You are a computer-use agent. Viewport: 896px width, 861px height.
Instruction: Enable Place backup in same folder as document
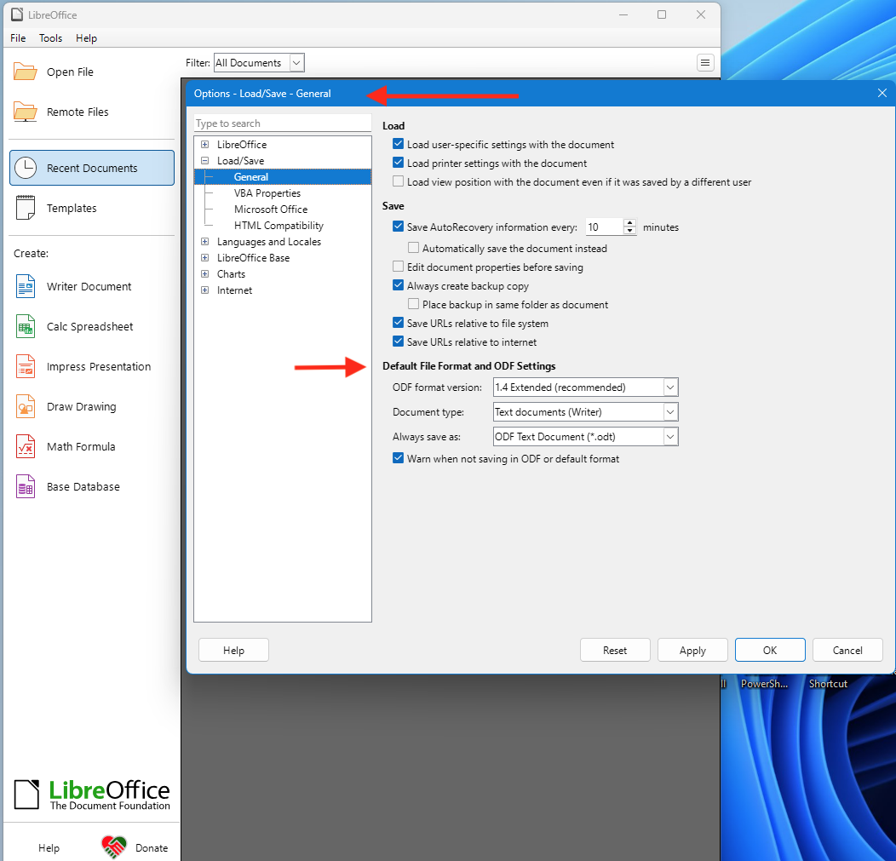pyautogui.click(x=414, y=305)
